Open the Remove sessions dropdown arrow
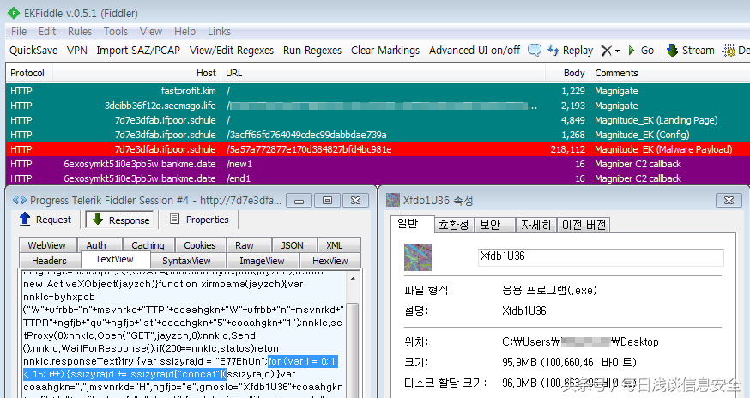 [x=618, y=51]
